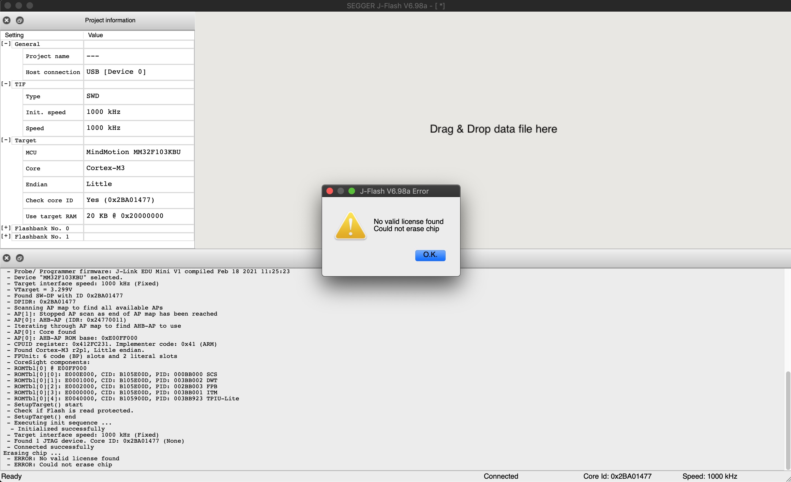Image resolution: width=791 pixels, height=482 pixels.
Task: Click O.K. in the error dialog
Action: pos(430,255)
